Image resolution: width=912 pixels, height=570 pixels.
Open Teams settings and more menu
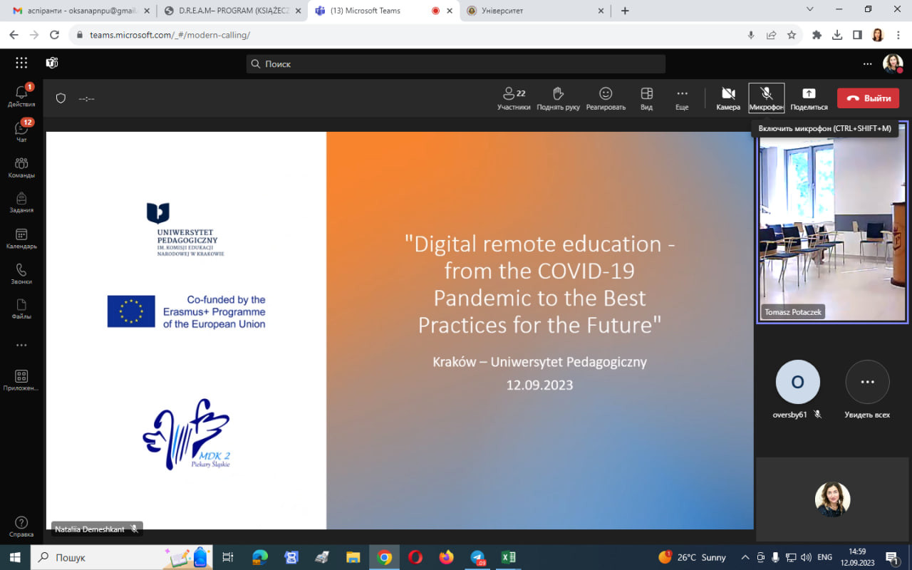(x=867, y=63)
